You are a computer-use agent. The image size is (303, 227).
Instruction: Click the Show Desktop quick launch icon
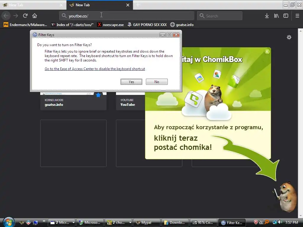coord(35,223)
